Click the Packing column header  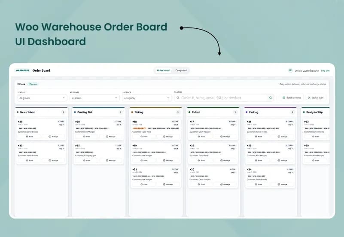270,112
